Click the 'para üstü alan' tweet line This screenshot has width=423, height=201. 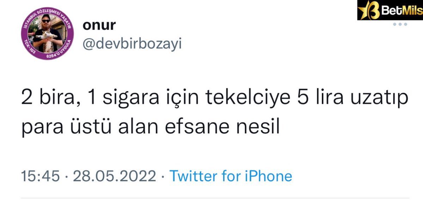pos(89,128)
